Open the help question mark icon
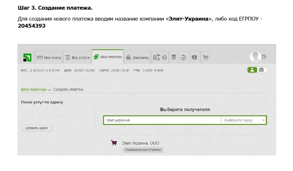The image size is (294, 171). pyautogui.click(x=194, y=58)
